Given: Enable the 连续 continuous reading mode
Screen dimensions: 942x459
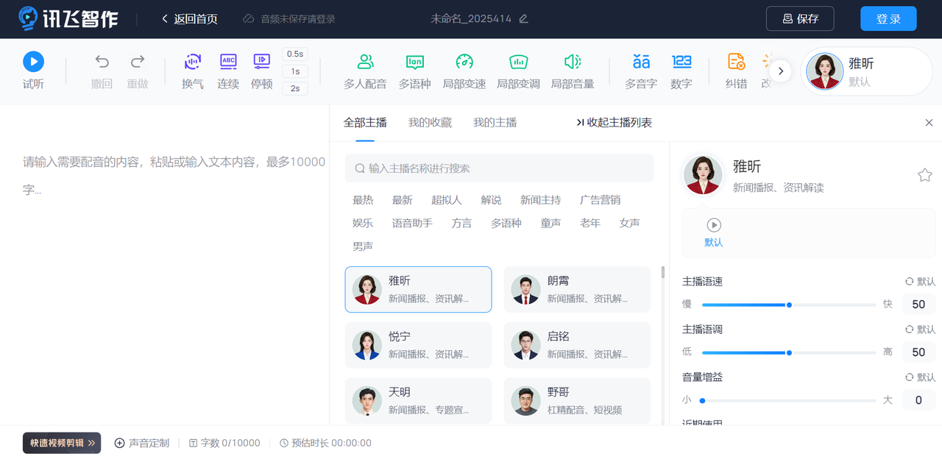Looking at the screenshot, I should 227,71.
